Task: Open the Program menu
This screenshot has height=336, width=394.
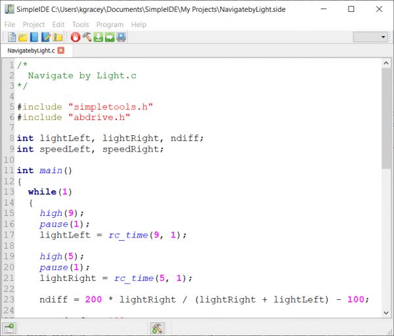Action: coord(110,24)
